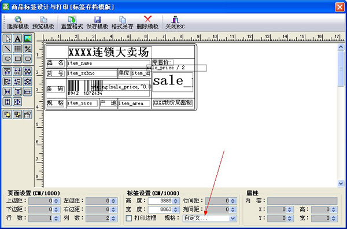Close the label design window
The height and width of the screenshot is (229, 347).
pyautogui.click(x=339, y=7)
